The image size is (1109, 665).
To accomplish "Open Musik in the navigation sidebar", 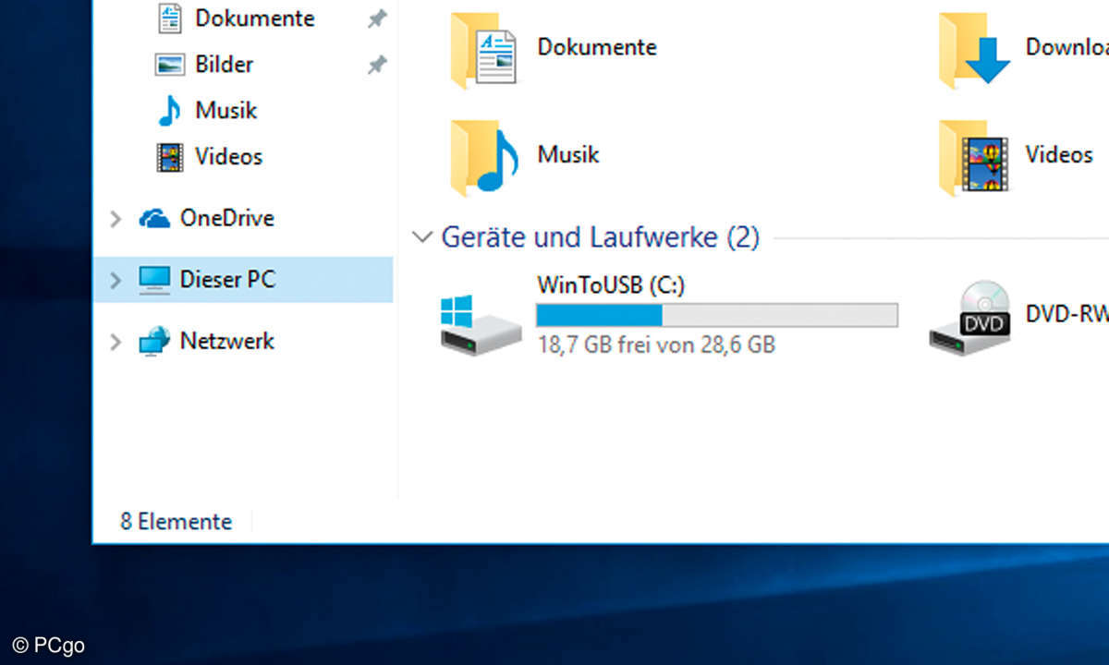I will [x=225, y=110].
